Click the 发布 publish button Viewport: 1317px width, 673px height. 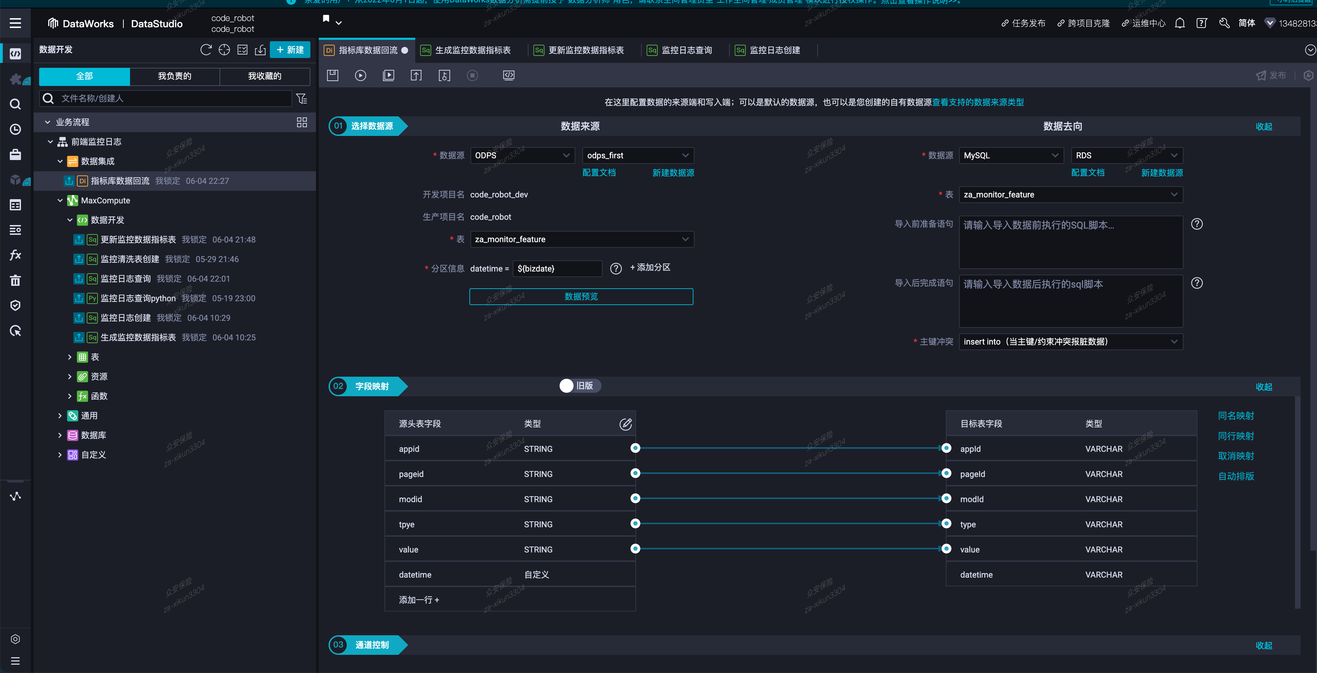click(1271, 75)
